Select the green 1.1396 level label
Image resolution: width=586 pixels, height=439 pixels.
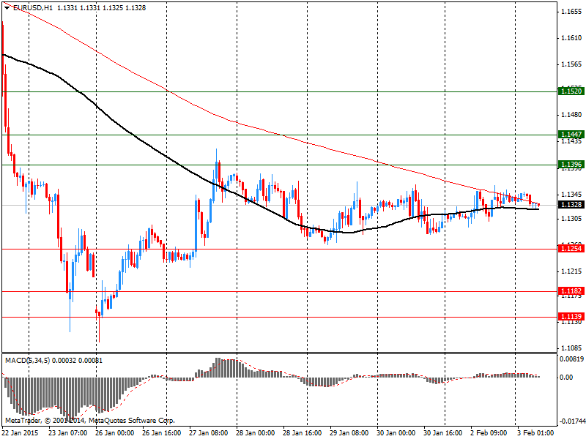click(571, 164)
